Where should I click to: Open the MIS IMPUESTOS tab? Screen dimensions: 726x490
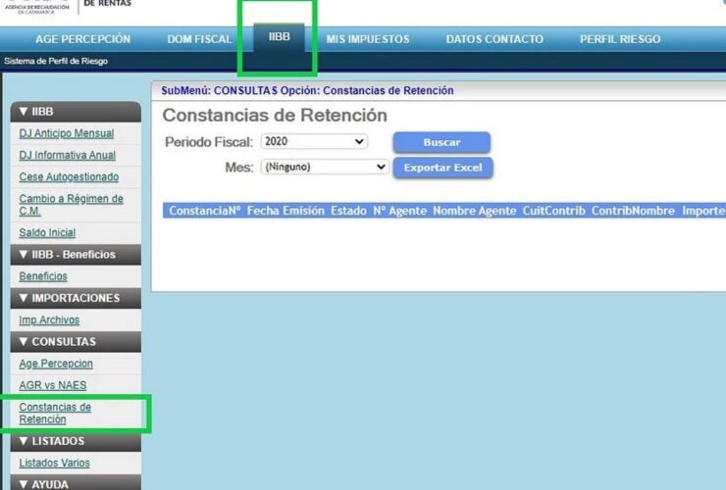click(368, 39)
